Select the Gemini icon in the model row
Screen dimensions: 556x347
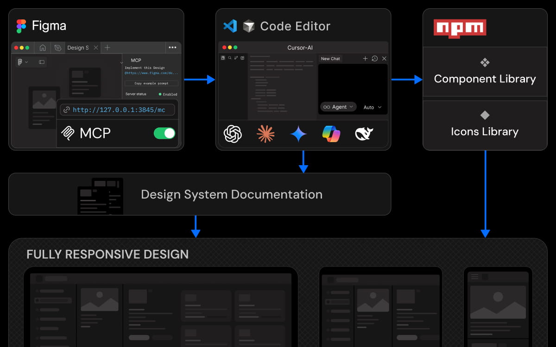pos(298,134)
